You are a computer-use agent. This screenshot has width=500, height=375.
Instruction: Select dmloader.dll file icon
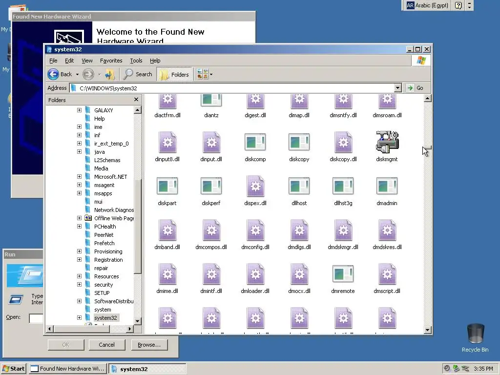point(255,274)
